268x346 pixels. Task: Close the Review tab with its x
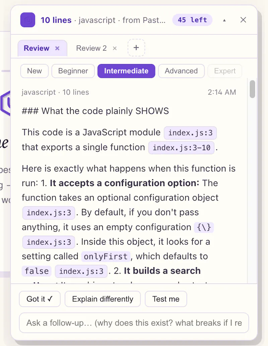[57, 48]
